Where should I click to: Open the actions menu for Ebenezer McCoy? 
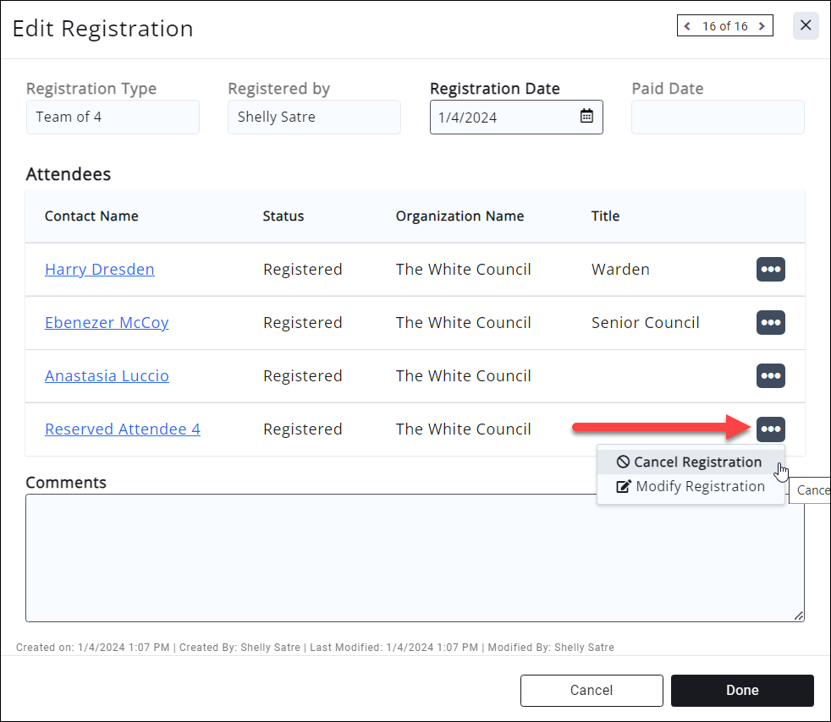click(770, 322)
